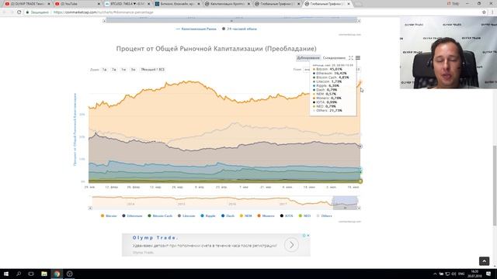Switch to OLYMP TRADE browser tab
Viewport: 497px width, 279px height.
[26, 4]
